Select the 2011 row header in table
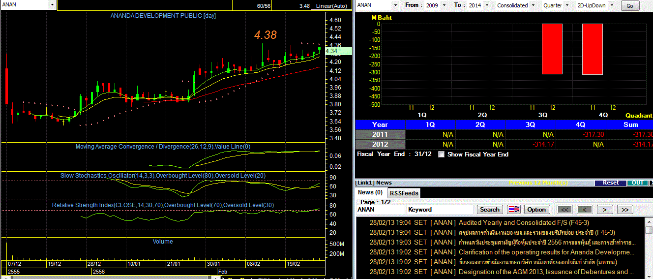This screenshot has width=653, height=279. coord(380,134)
